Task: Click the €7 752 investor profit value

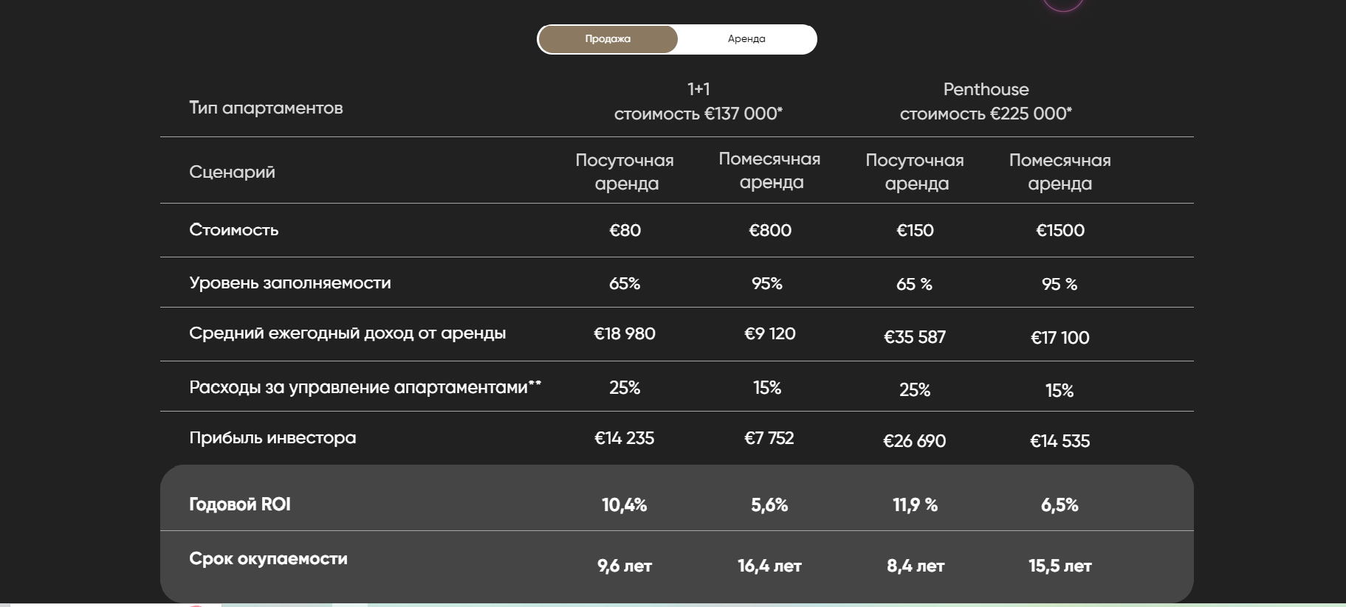Action: click(769, 438)
